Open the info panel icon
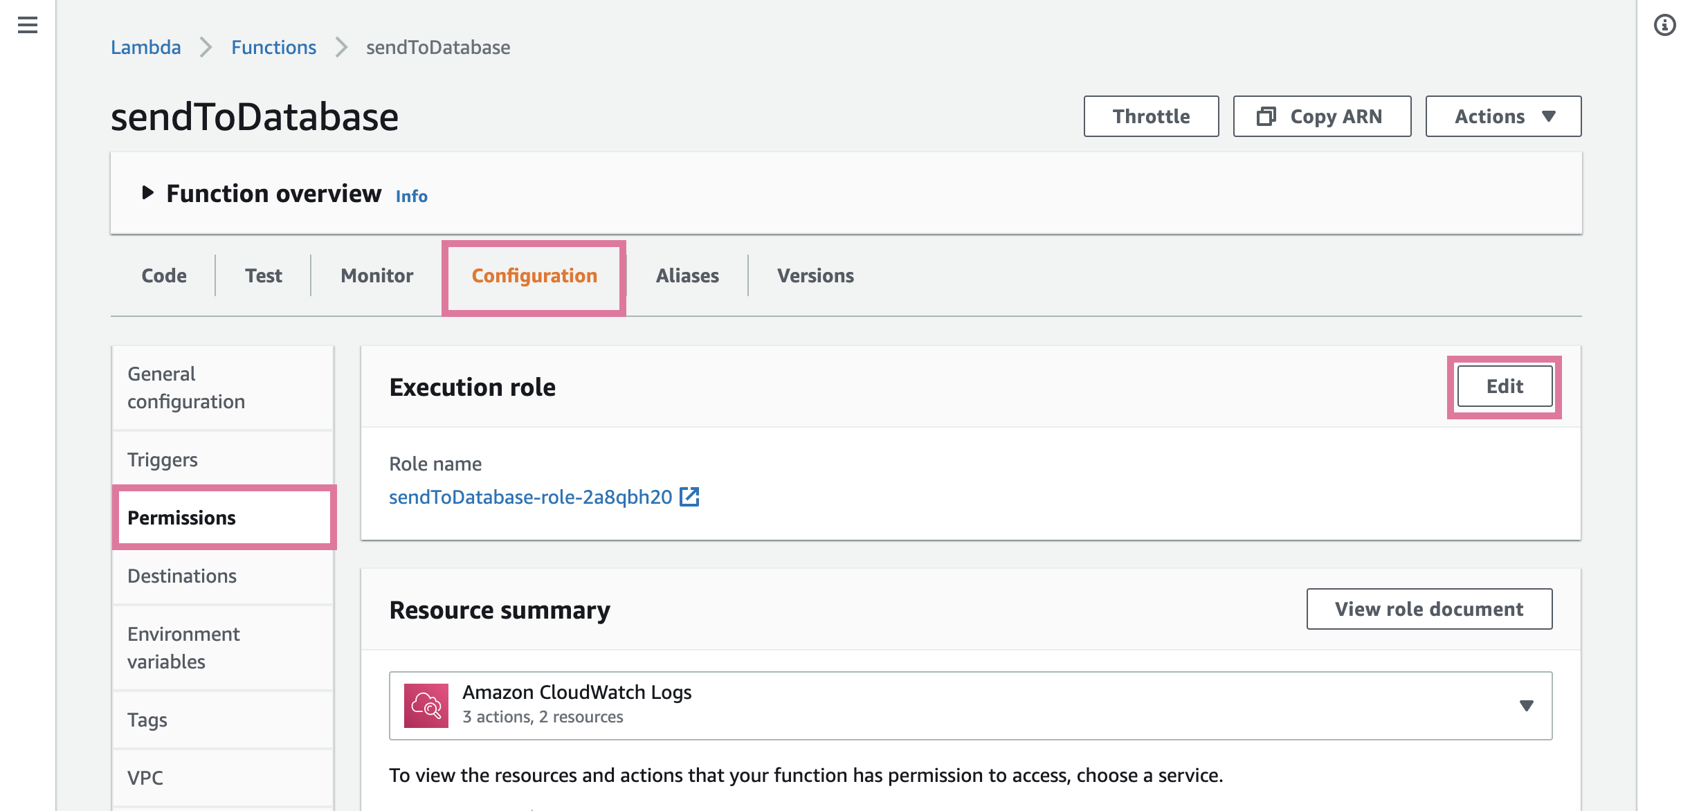1690x811 pixels. click(1664, 26)
